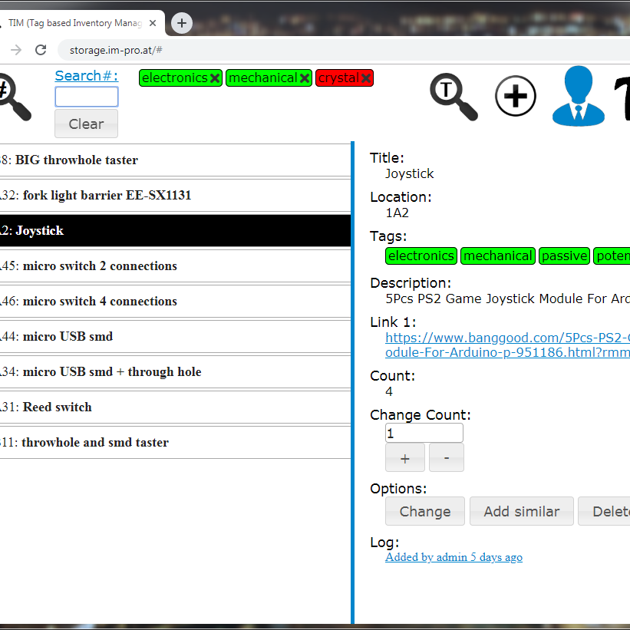Click the TIM browser tab title
The width and height of the screenshot is (630, 630).
[x=75, y=23]
